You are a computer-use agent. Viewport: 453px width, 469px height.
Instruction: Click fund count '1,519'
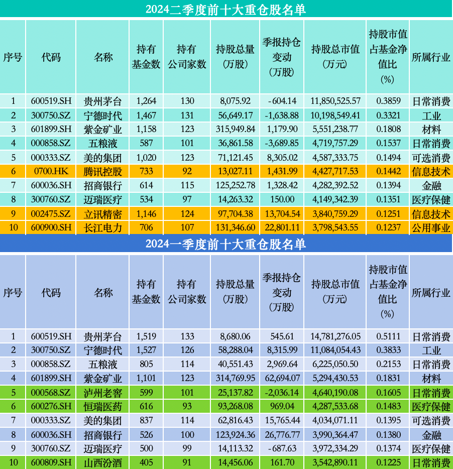coord(146,336)
